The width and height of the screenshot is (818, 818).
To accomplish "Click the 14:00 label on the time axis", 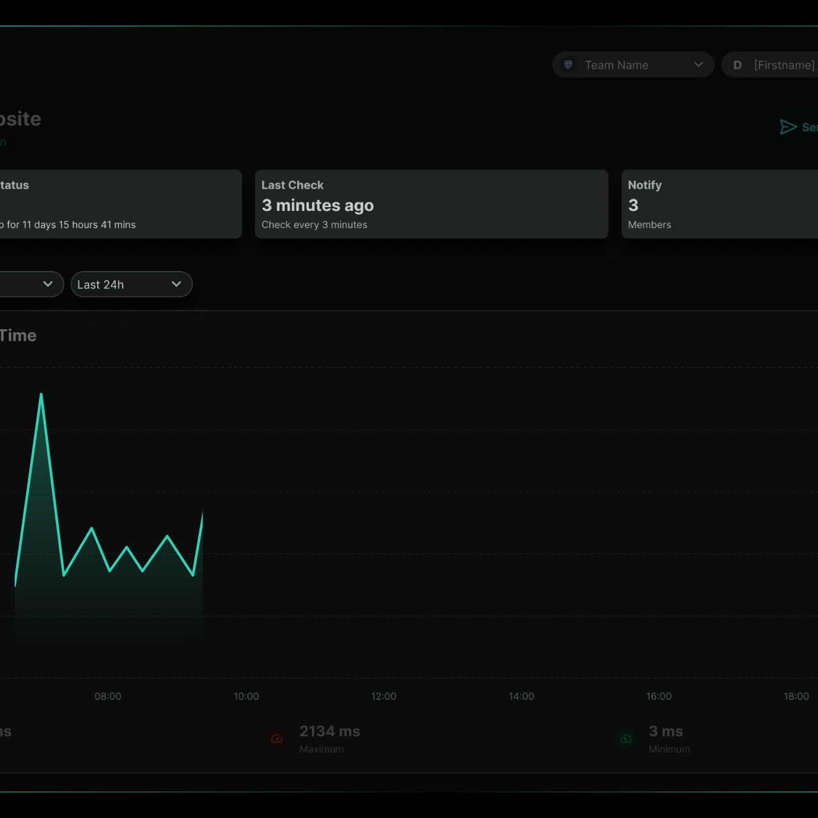I will click(521, 696).
